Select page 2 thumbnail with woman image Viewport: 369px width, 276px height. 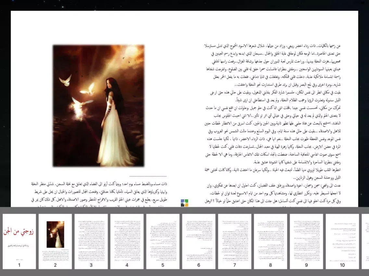pos(55,241)
